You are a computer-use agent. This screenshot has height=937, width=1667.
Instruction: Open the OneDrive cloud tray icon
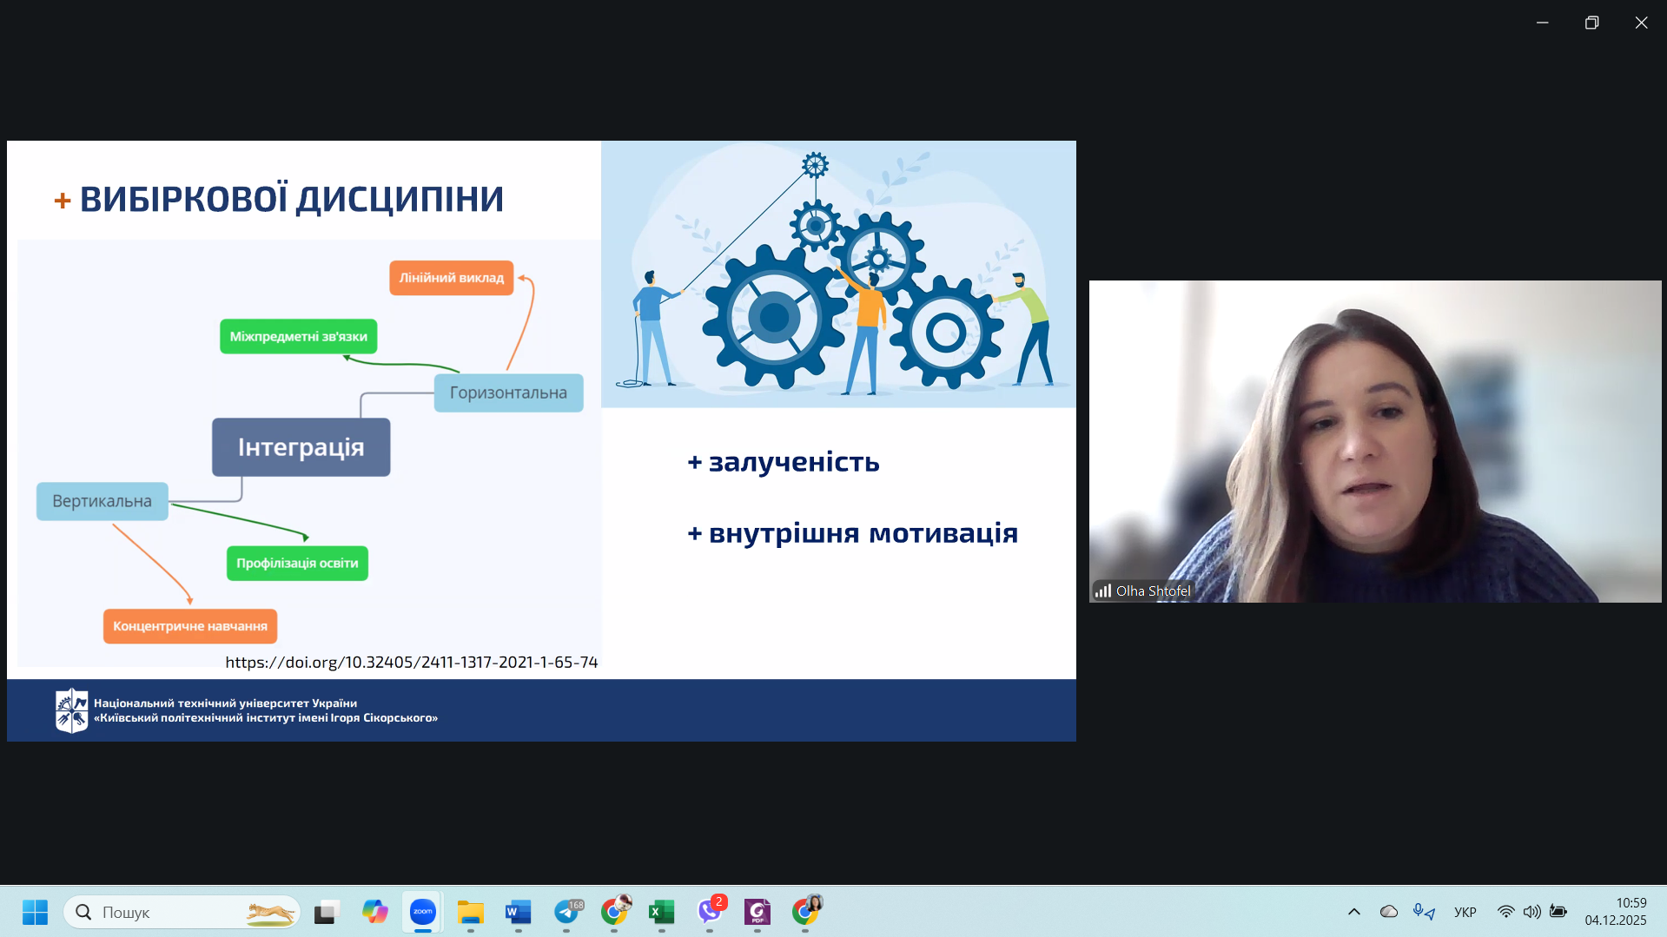(x=1389, y=912)
